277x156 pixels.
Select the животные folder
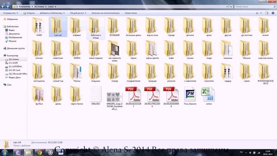[x=58, y=50]
